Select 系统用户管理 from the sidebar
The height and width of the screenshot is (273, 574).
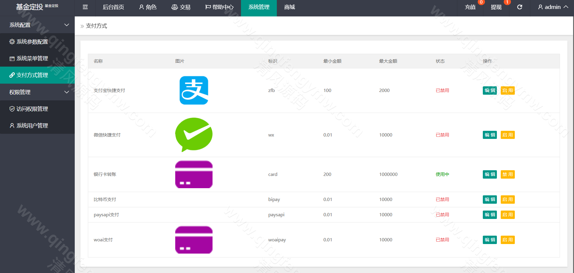coord(32,125)
